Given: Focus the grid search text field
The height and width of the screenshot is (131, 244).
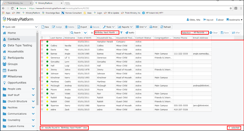Looking at the screenshot, I should pos(55,33).
